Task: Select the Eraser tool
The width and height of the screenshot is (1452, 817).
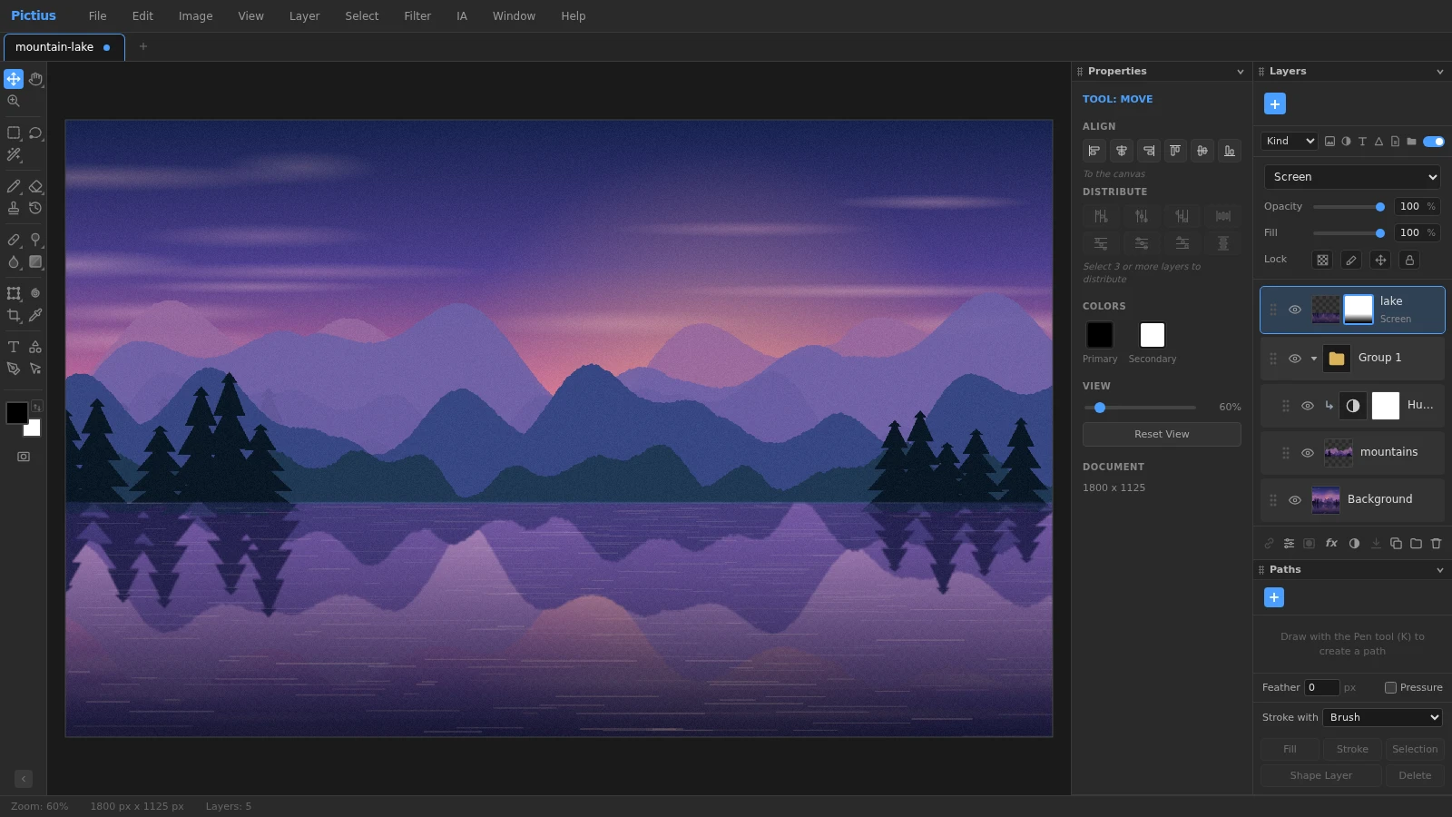Action: pos(35,186)
